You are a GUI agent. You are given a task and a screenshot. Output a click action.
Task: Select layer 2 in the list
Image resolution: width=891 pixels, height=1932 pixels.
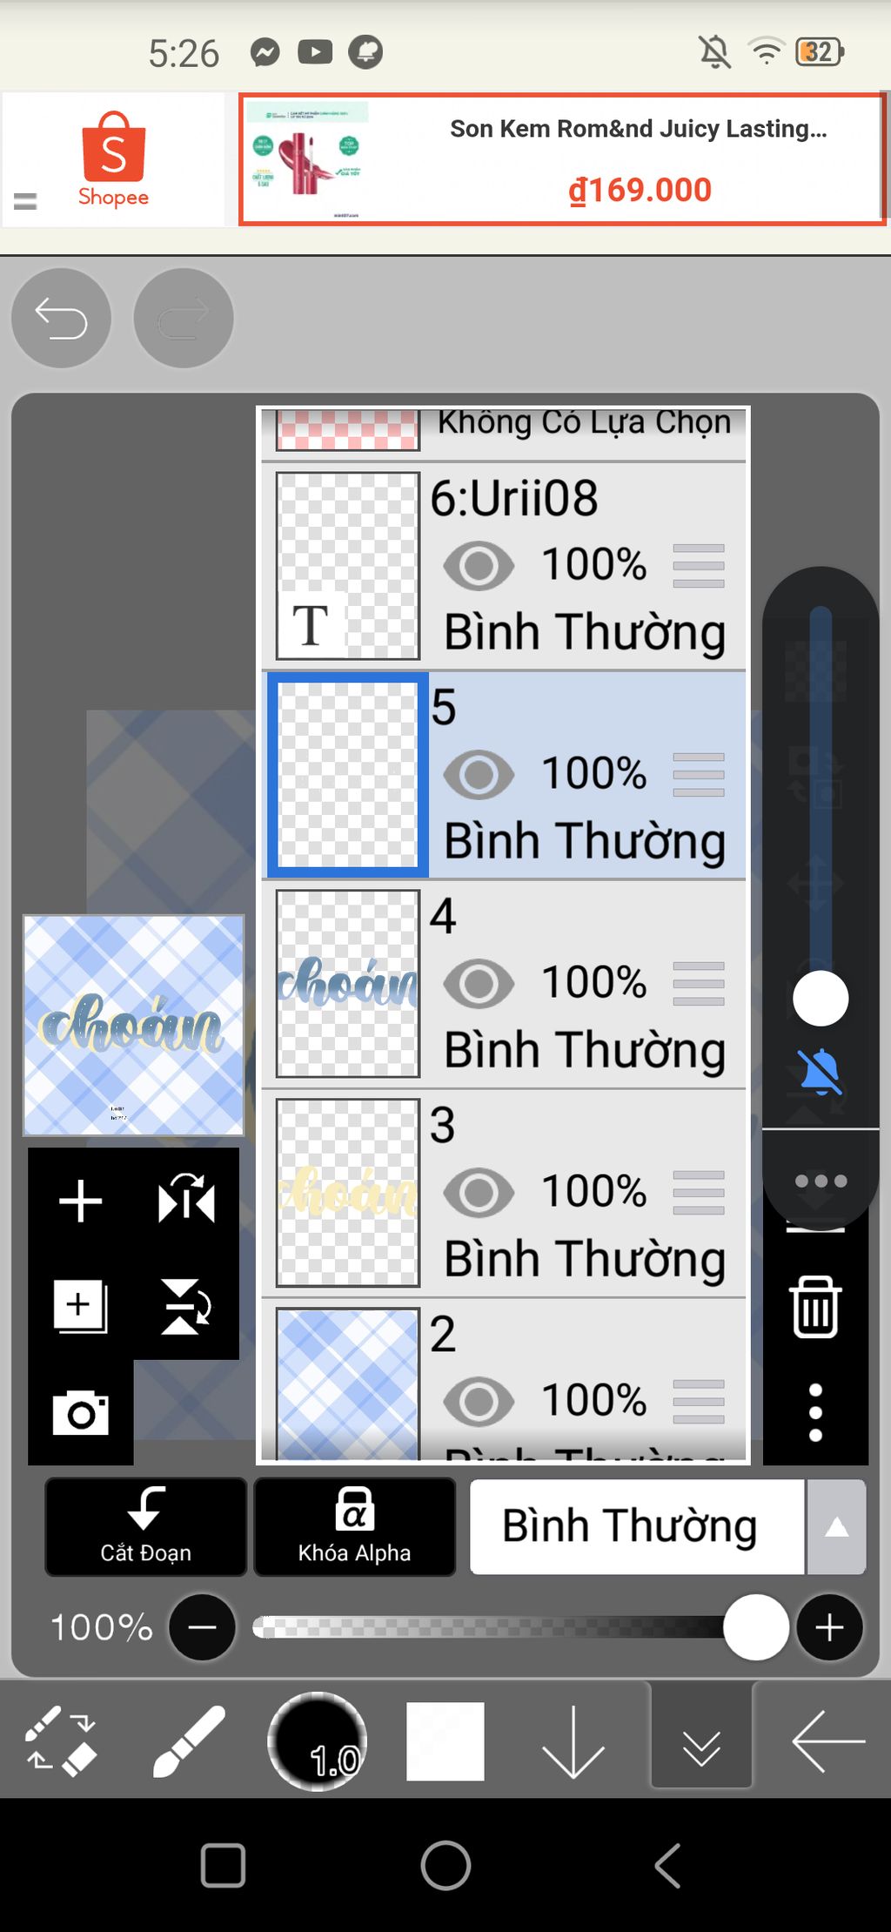504,1381
